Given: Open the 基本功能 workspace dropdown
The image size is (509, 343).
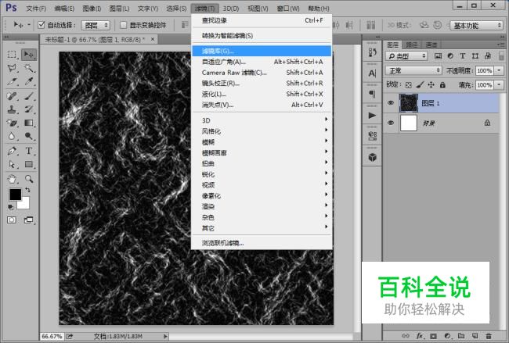Looking at the screenshot, I should click(477, 25).
